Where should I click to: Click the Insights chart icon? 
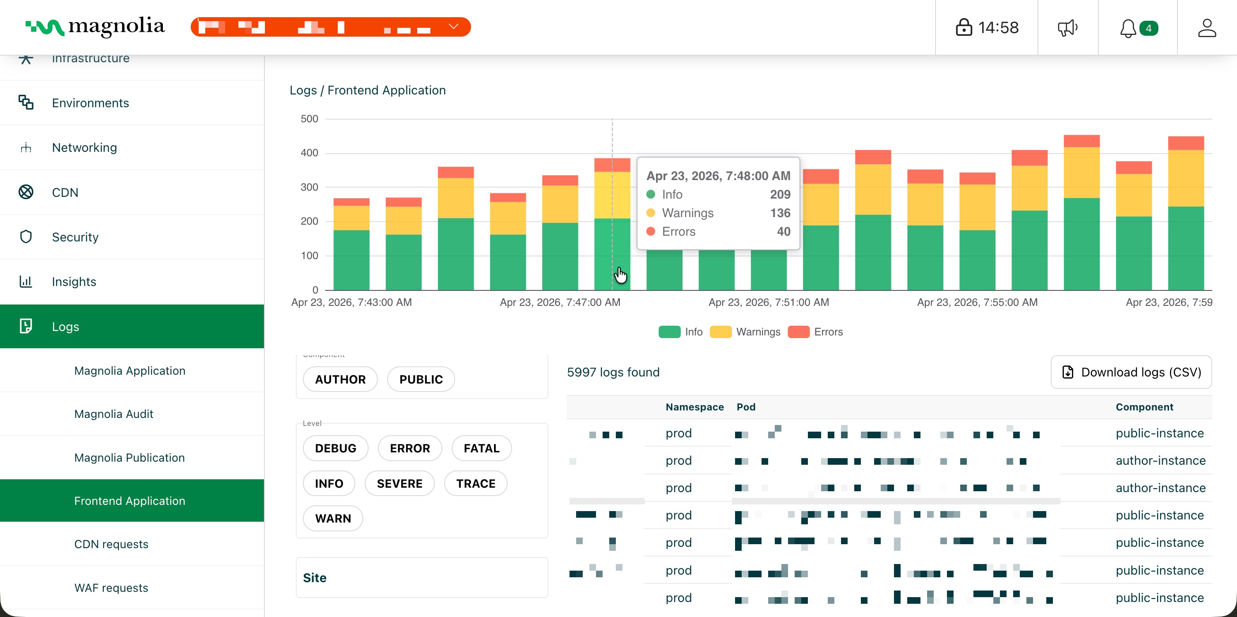[26, 282]
